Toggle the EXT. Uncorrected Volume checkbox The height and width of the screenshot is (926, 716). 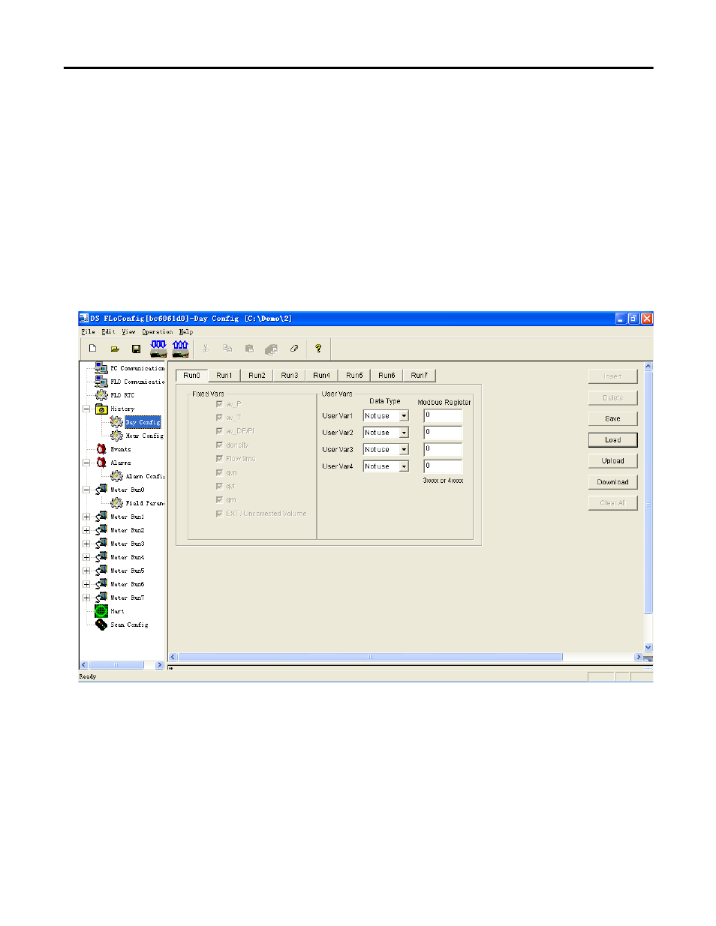[219, 514]
